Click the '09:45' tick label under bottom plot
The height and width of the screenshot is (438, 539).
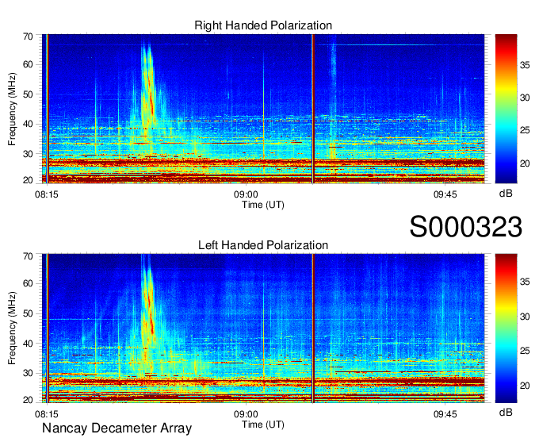click(445, 414)
